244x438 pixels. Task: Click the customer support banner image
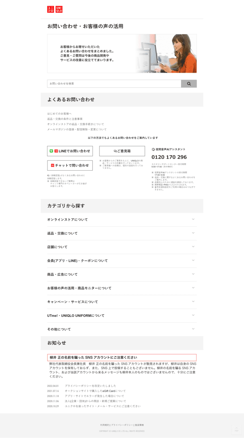point(122,54)
